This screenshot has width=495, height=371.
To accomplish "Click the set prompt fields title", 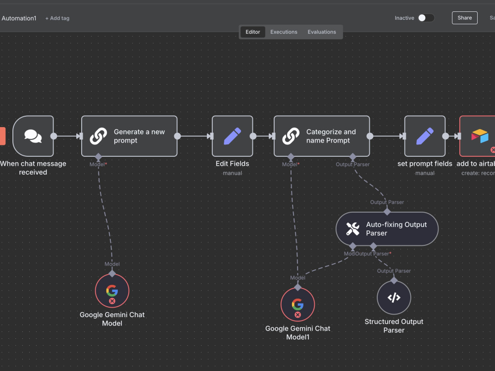I will (x=425, y=164).
